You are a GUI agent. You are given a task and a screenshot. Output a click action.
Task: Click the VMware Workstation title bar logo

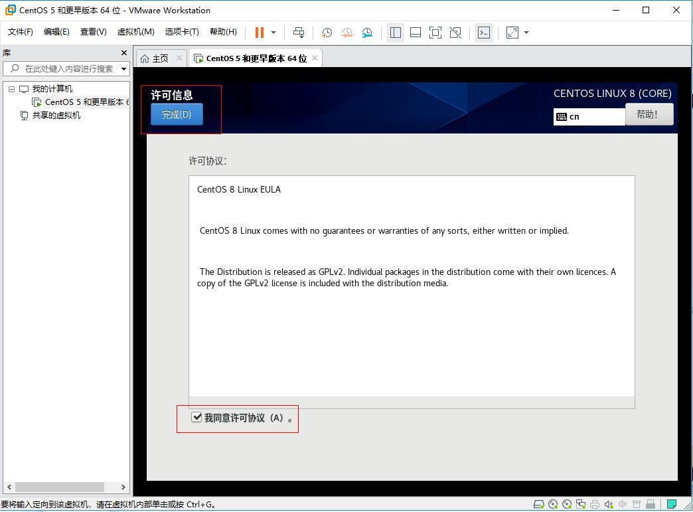click(10, 10)
